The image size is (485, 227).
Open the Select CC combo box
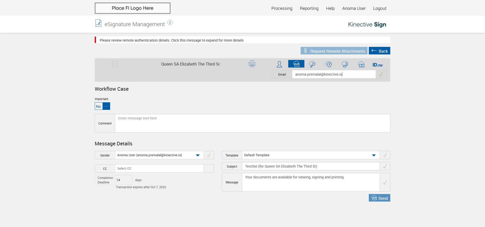(x=159, y=169)
